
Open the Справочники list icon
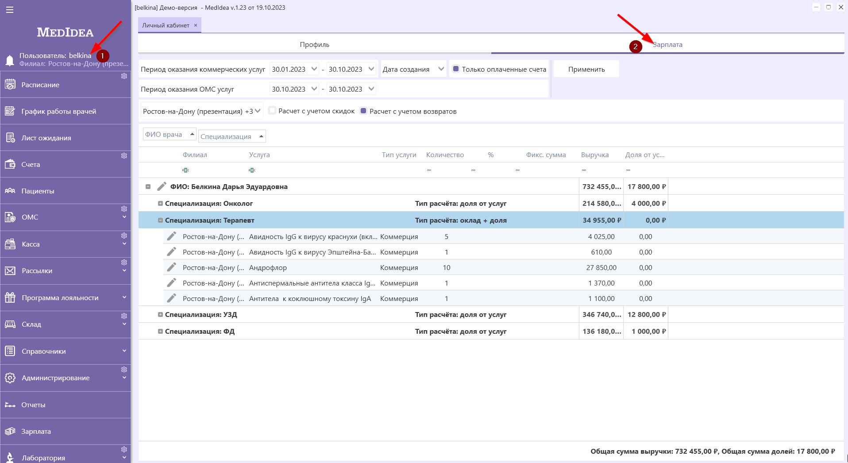[10, 351]
